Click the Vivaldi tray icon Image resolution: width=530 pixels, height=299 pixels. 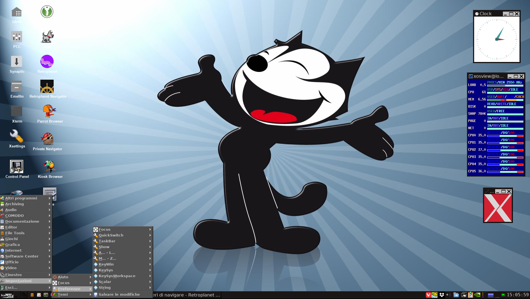pyautogui.click(x=428, y=295)
